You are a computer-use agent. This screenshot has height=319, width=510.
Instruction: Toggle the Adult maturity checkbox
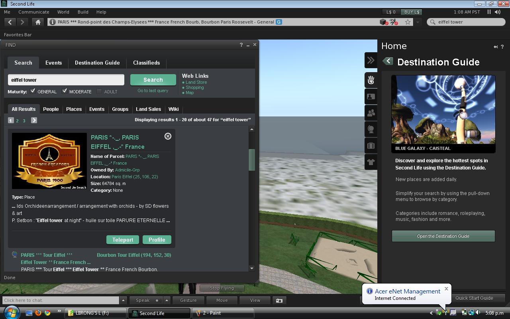coord(99,91)
